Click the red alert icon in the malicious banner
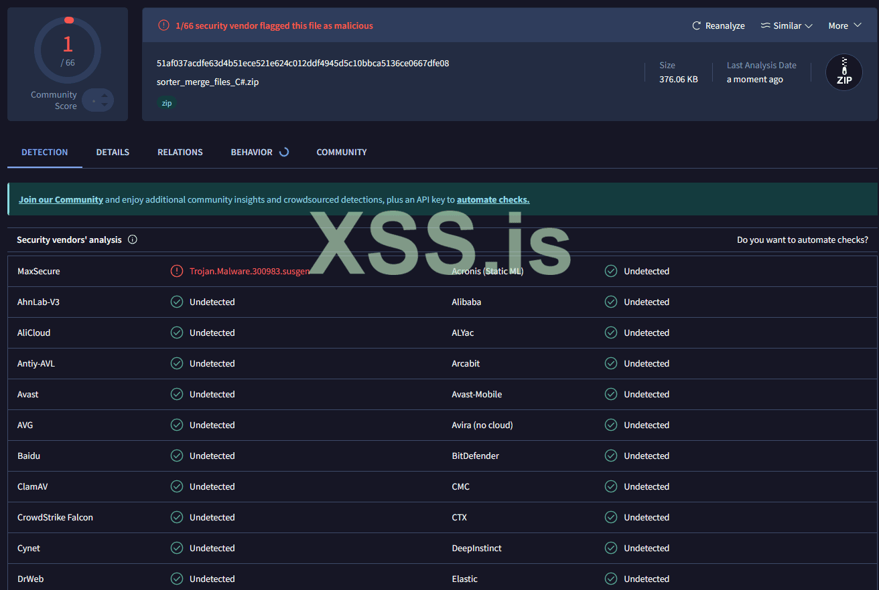 [163, 25]
